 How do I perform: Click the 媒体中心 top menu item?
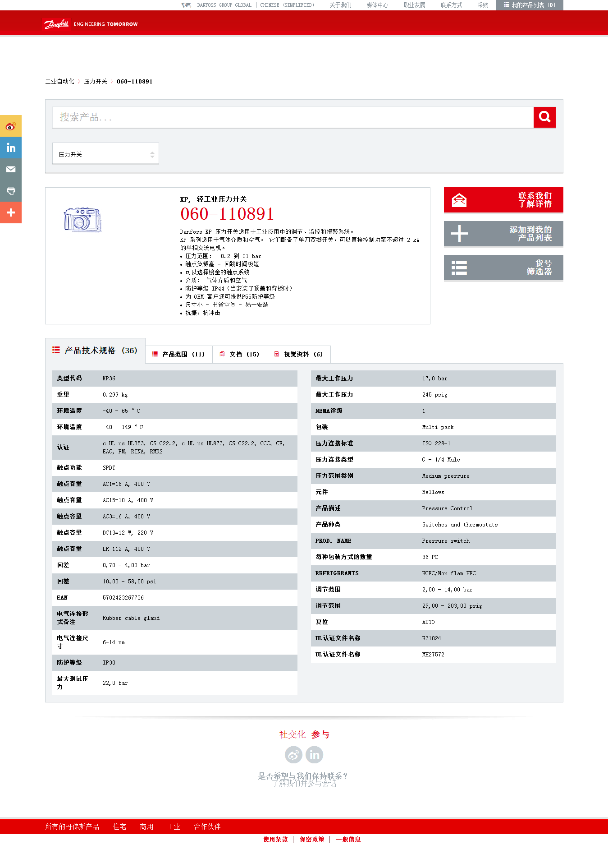[x=377, y=5]
